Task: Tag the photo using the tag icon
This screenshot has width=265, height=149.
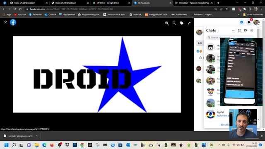Action: [x=181, y=23]
